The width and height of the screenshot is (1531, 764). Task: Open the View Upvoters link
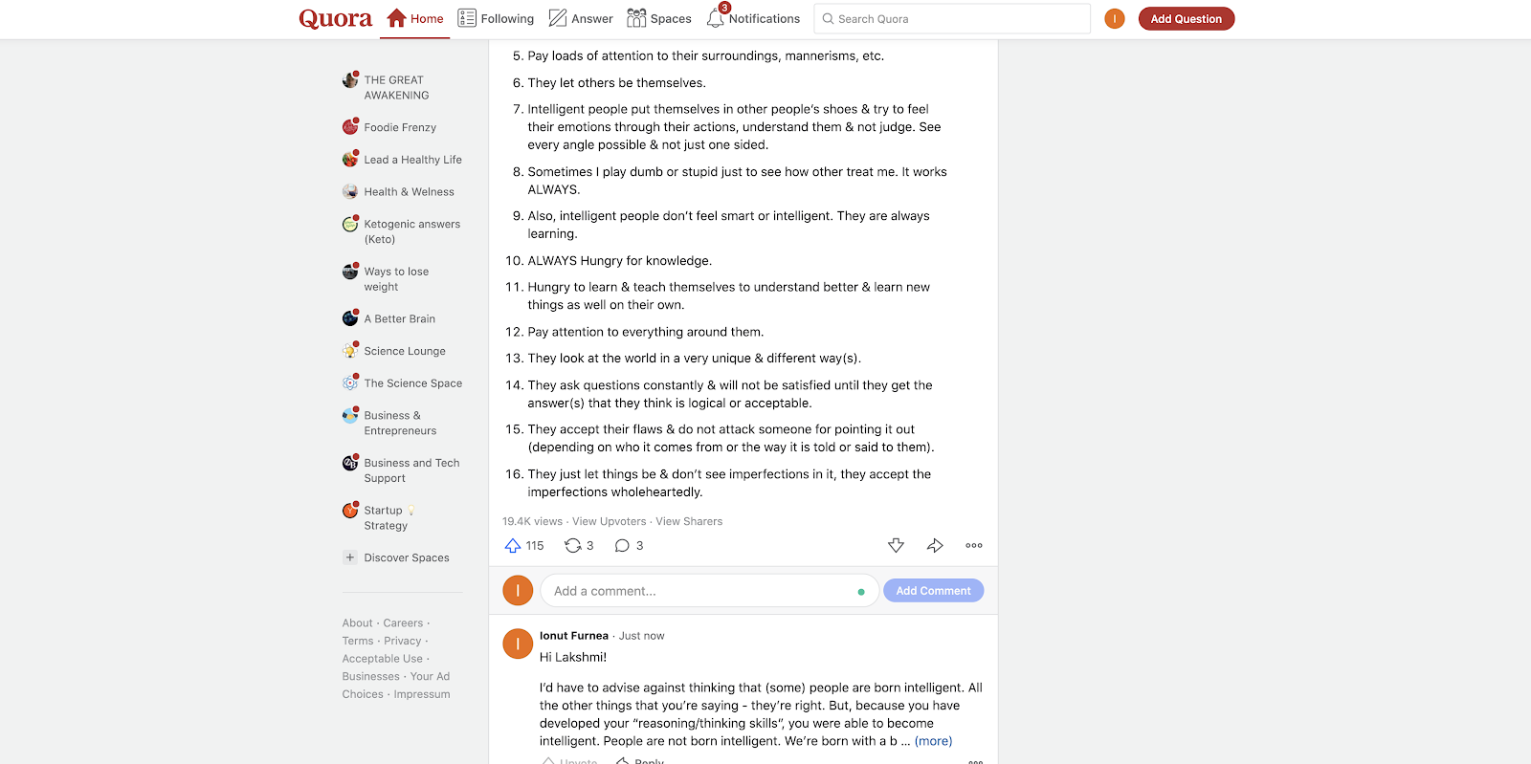610,521
